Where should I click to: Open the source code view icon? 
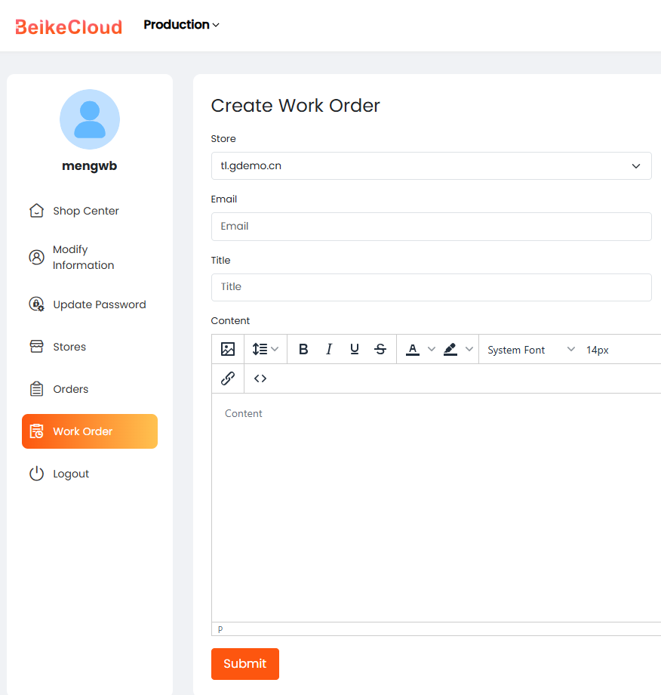pos(260,378)
